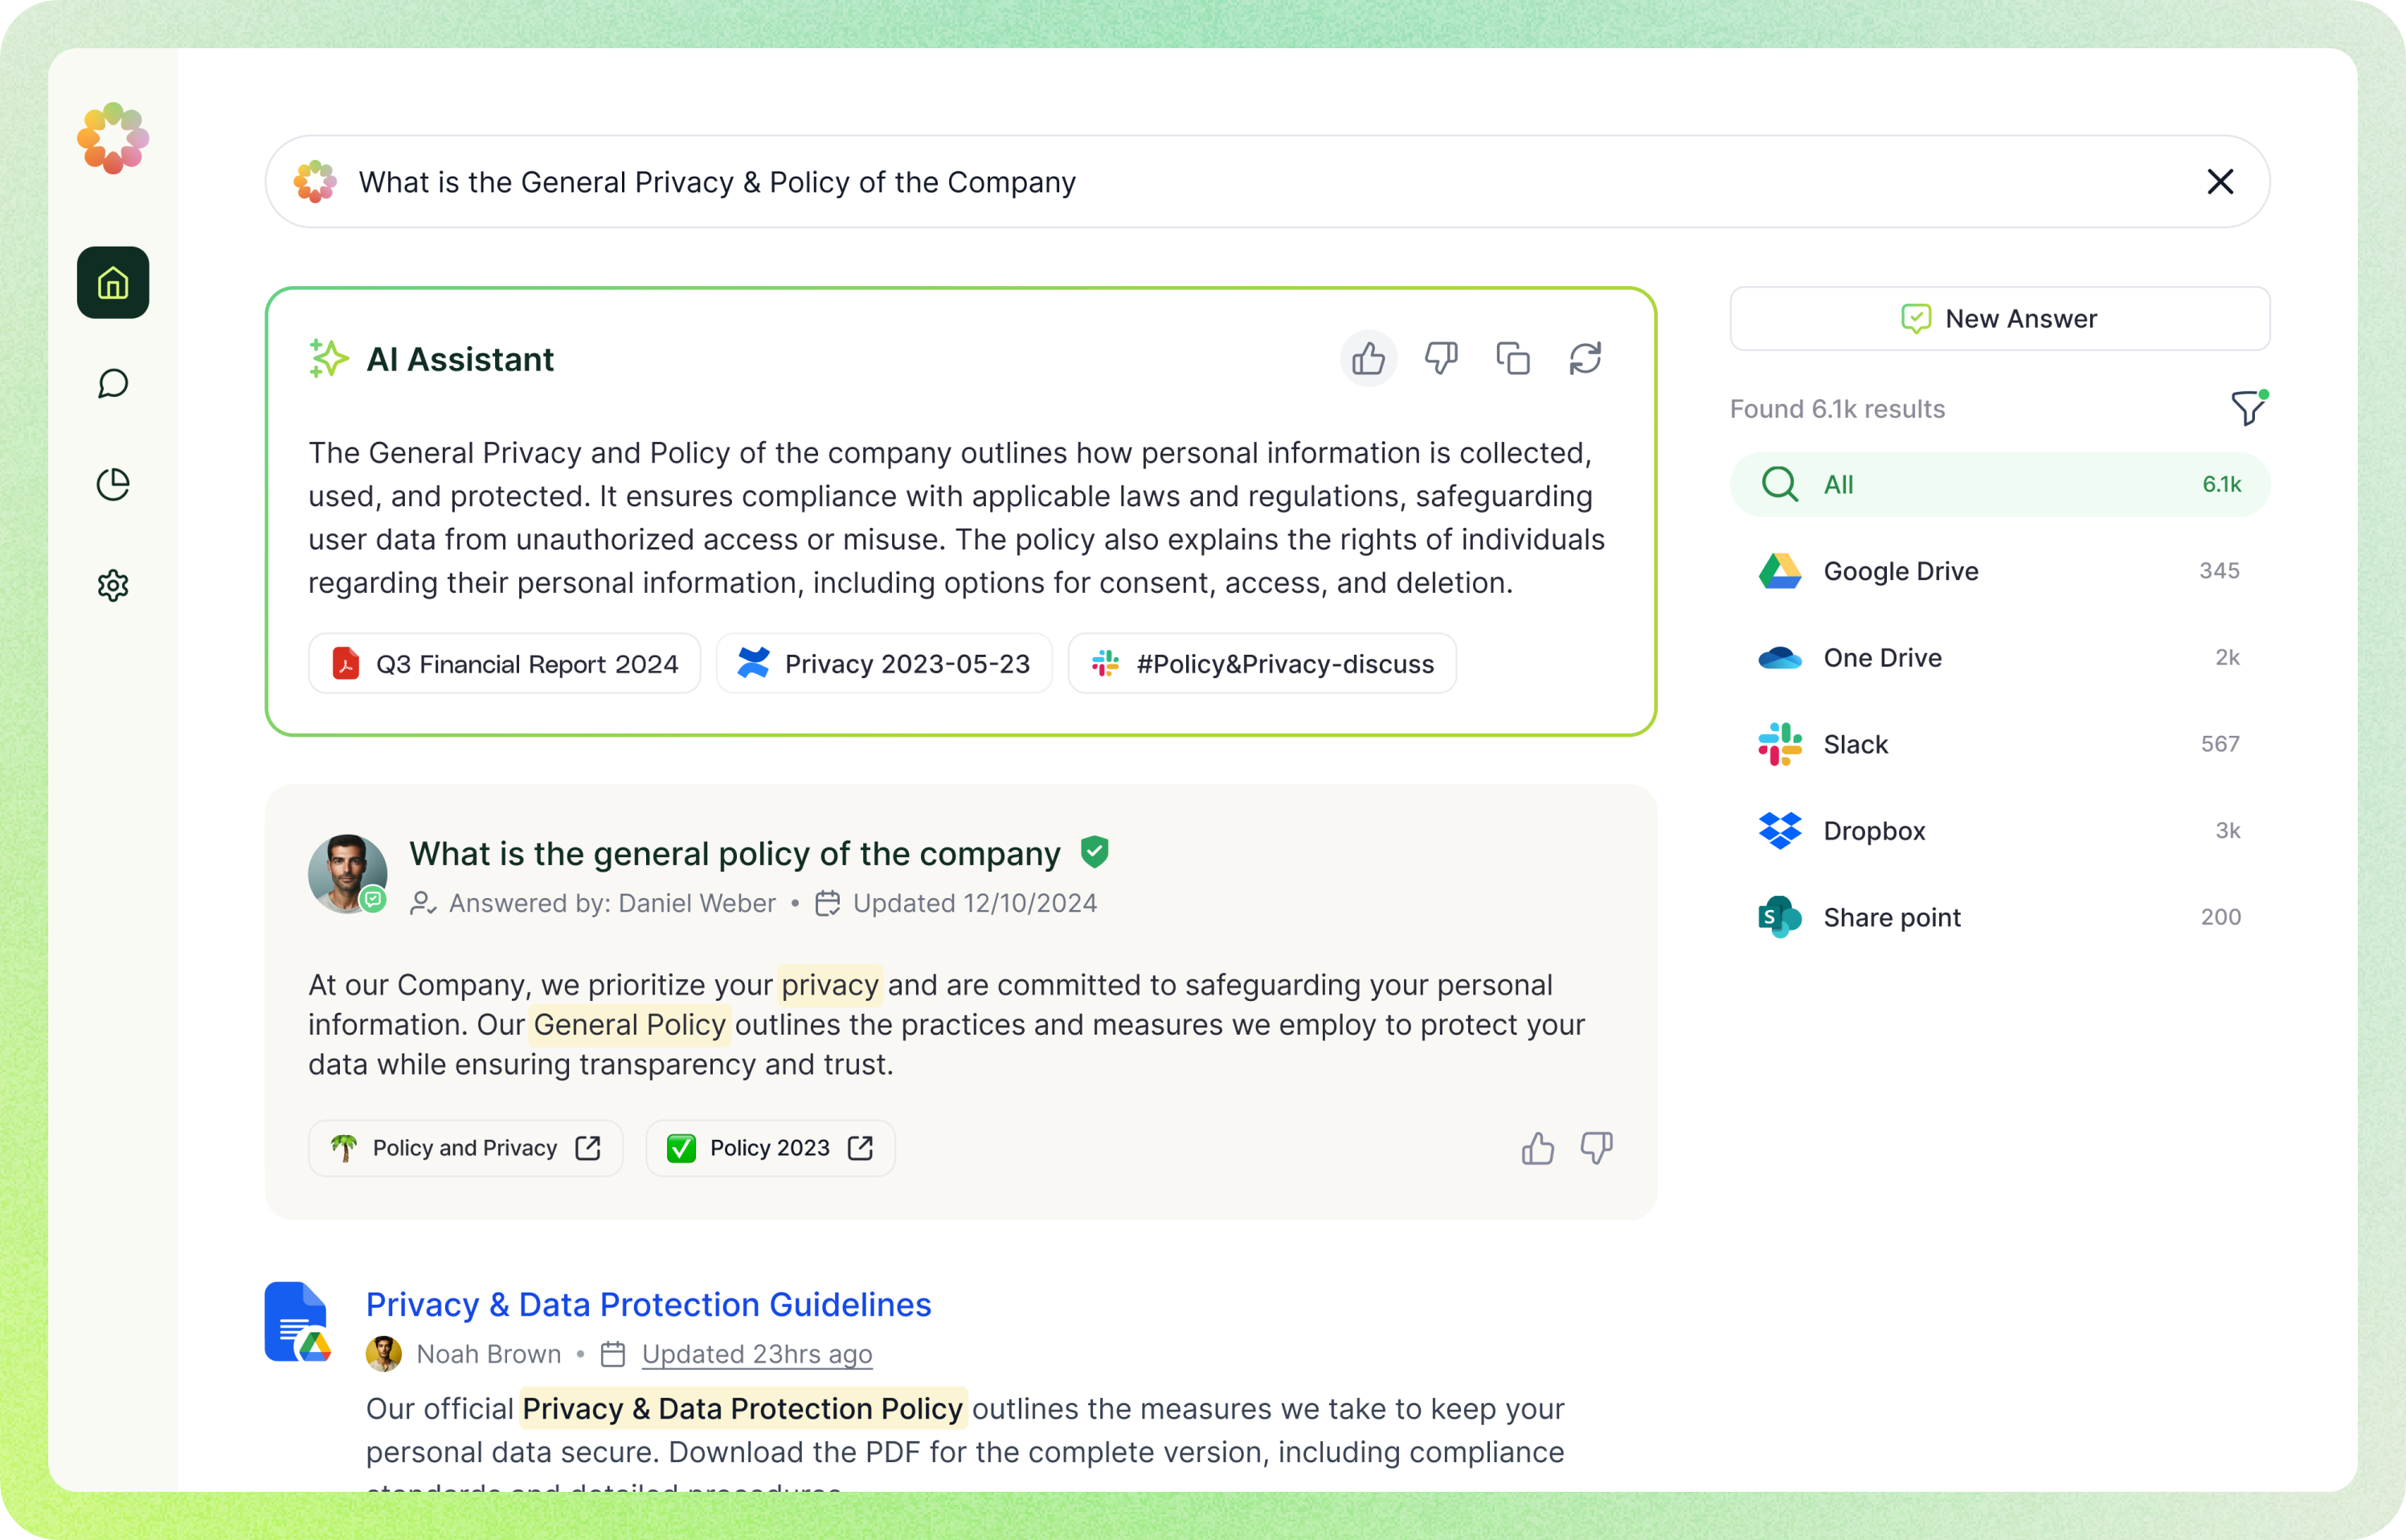
Task: Thumbs up the AI Assistant answer
Action: (x=1368, y=358)
